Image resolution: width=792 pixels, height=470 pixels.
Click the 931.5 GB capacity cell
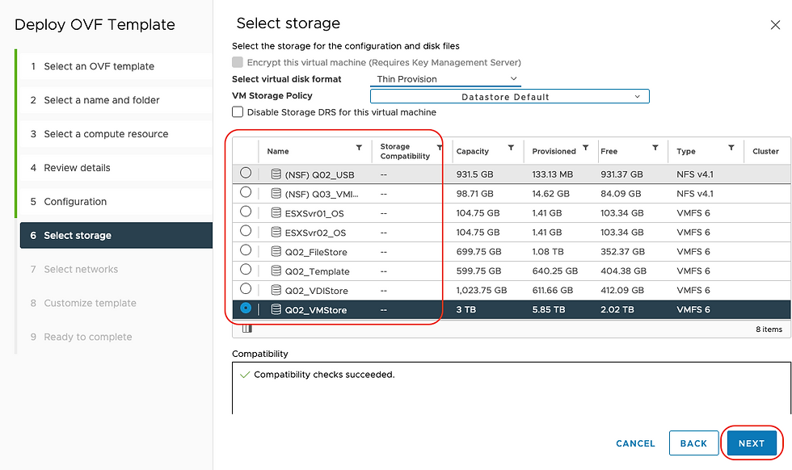click(474, 174)
